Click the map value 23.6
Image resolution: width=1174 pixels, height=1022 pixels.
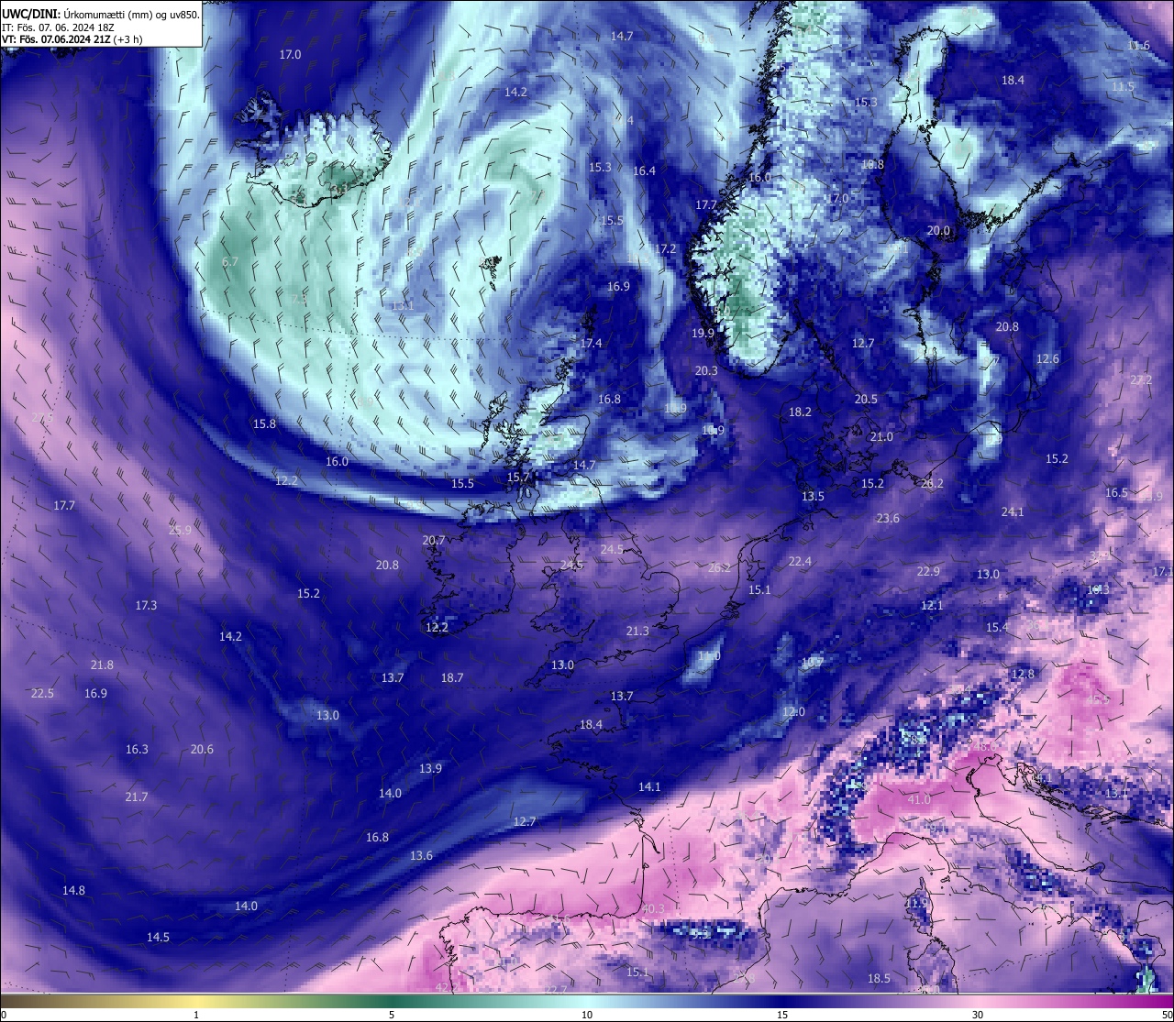pos(888,518)
